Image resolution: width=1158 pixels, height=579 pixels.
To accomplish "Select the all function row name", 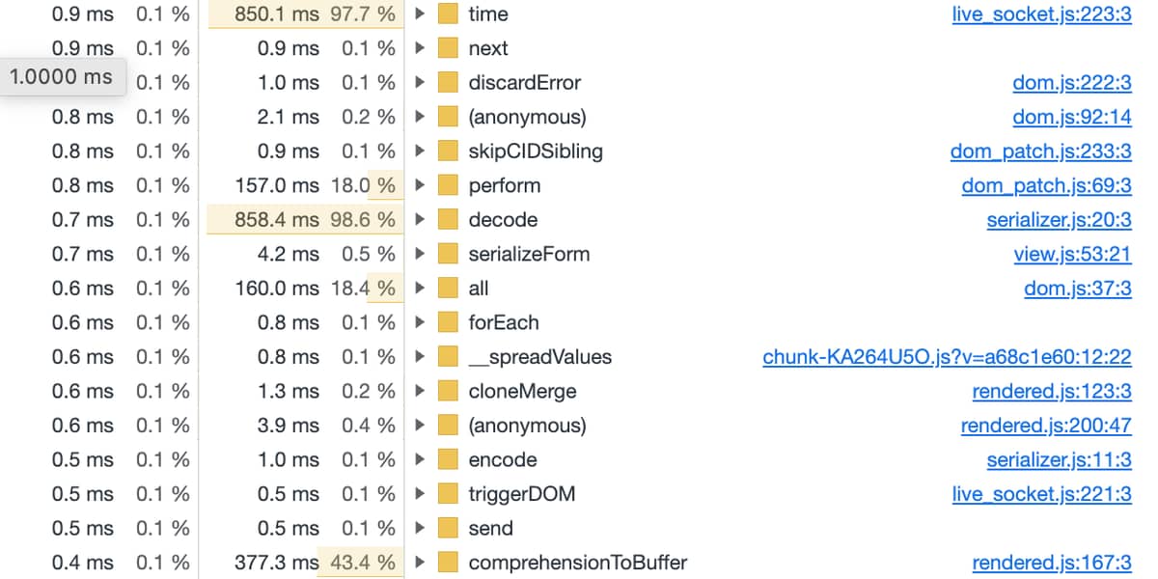I will (x=479, y=289).
